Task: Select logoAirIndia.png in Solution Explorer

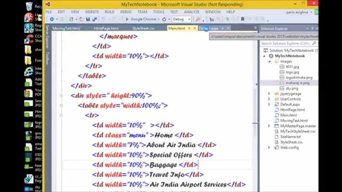Action: pyautogui.click(x=299, y=78)
